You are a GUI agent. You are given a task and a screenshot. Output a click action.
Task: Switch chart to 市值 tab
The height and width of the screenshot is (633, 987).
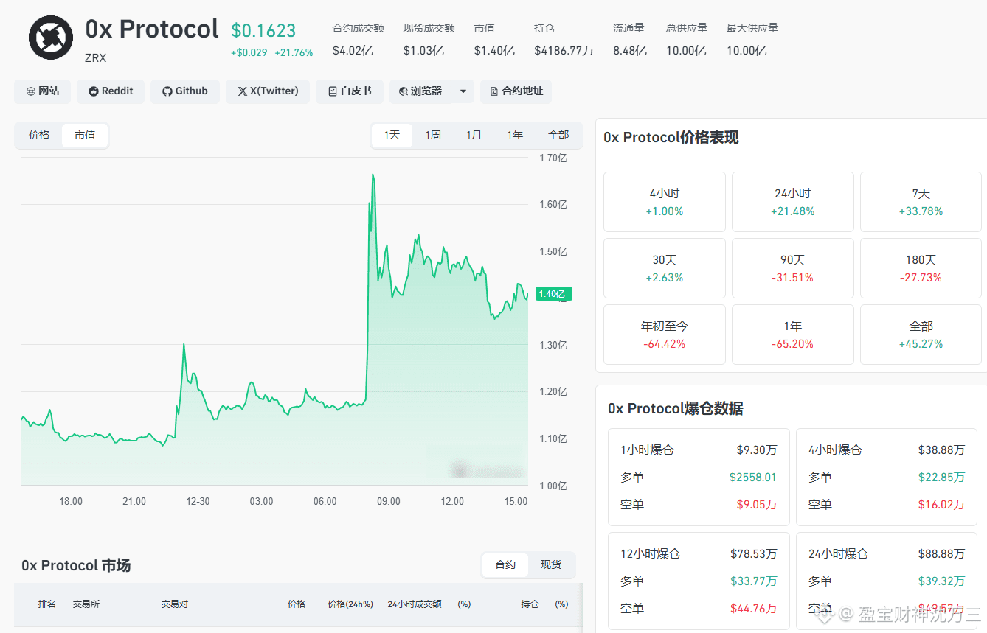85,135
